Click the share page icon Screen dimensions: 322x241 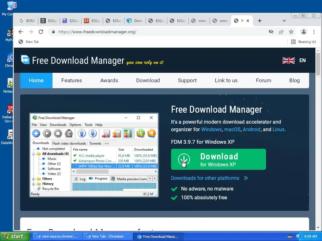tap(281, 32)
